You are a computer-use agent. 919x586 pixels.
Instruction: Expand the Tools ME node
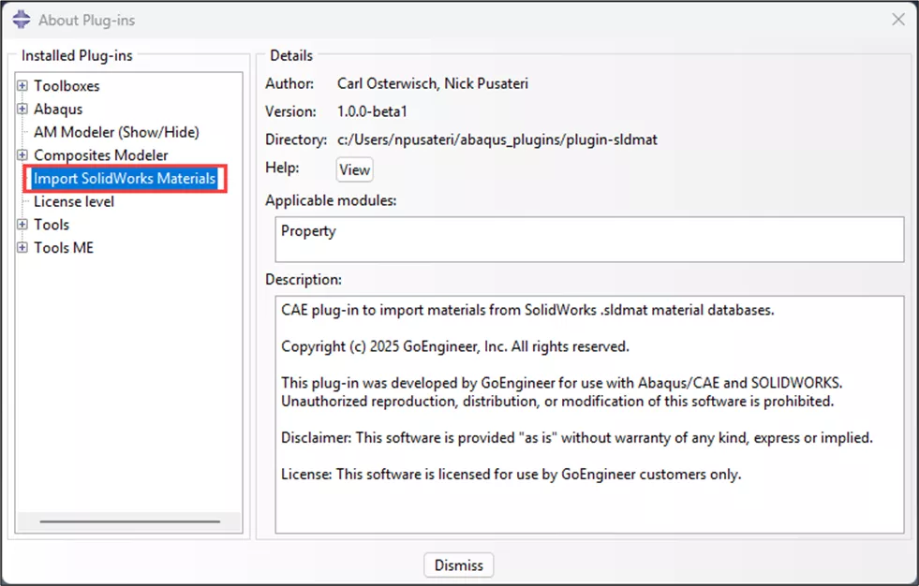coord(22,247)
